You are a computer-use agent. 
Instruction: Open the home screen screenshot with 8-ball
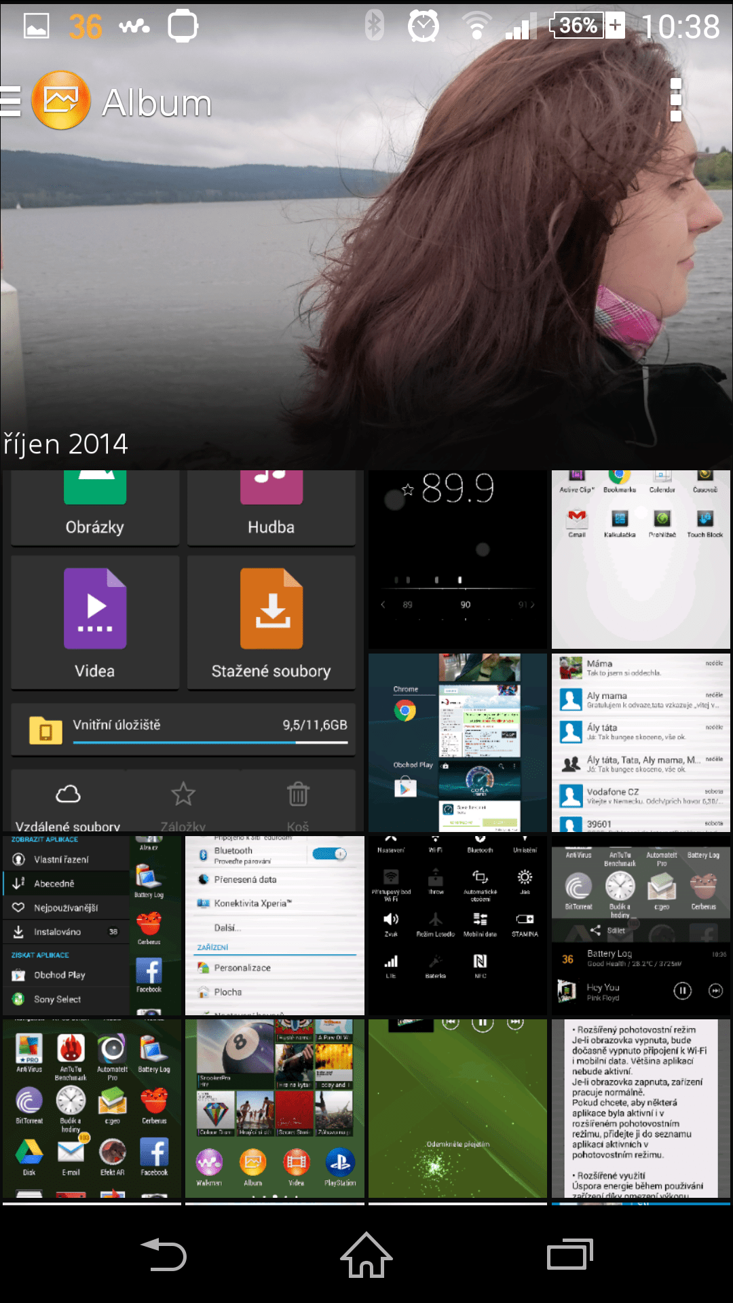pos(275,1109)
